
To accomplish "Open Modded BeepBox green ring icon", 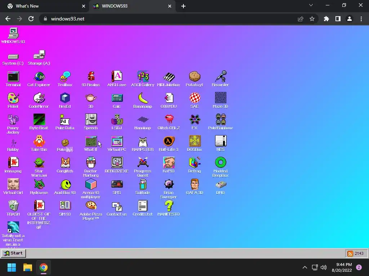I will 221,163.
